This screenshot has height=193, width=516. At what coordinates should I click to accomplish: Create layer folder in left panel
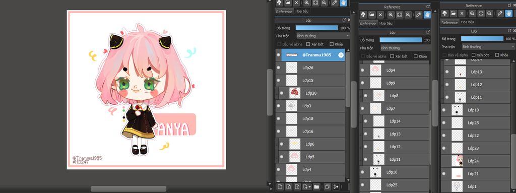316,187
